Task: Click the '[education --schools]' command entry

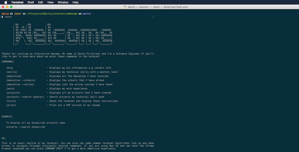Action: [x=21, y=80]
